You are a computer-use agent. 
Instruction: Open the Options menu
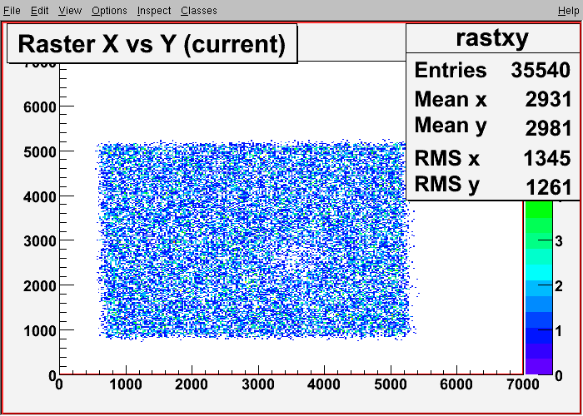(109, 11)
